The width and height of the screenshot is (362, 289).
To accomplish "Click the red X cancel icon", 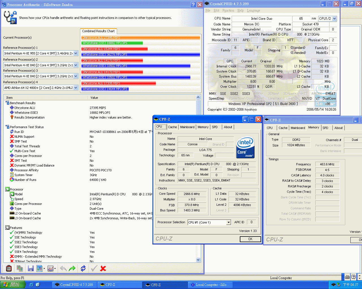I will click(x=103, y=268).
